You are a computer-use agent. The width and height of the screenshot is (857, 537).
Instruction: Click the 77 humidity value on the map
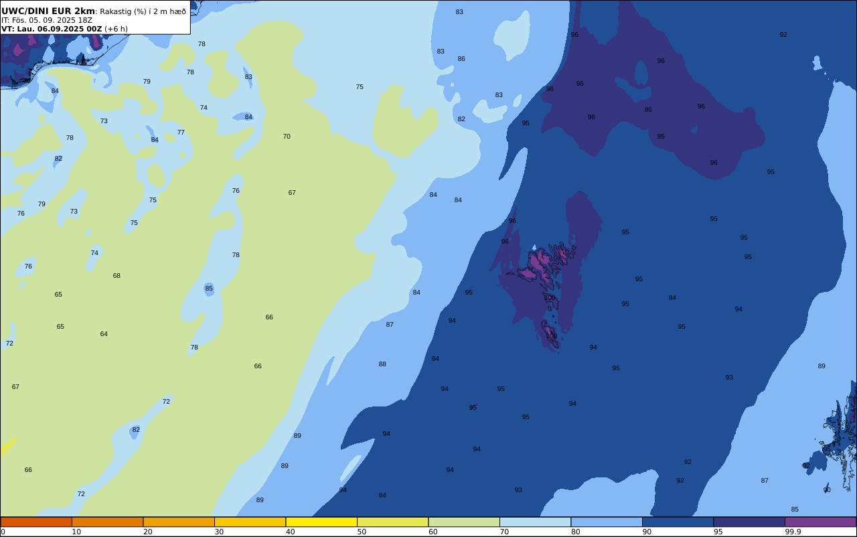pos(181,133)
